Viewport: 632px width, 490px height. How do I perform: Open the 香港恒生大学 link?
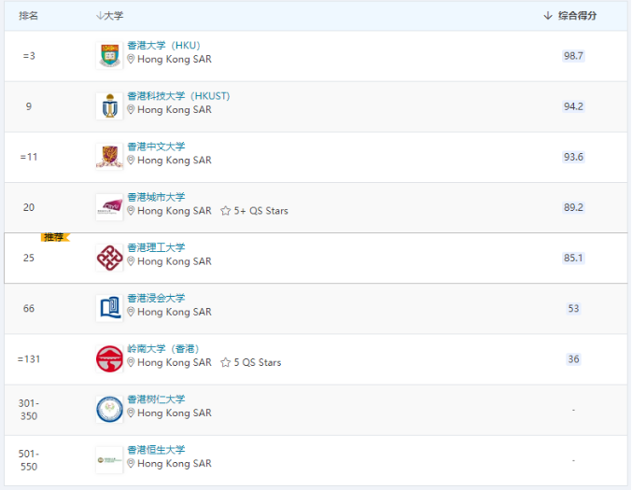[x=156, y=450]
